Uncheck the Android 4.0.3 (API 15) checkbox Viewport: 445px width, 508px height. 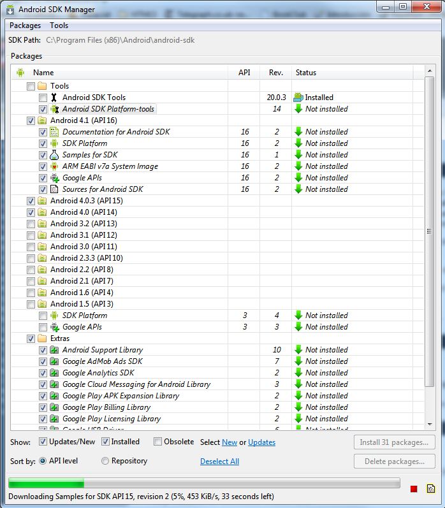point(31,201)
